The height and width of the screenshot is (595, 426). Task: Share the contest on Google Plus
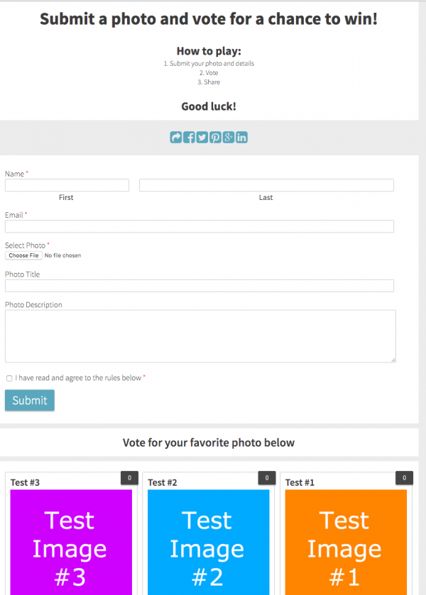(x=228, y=138)
